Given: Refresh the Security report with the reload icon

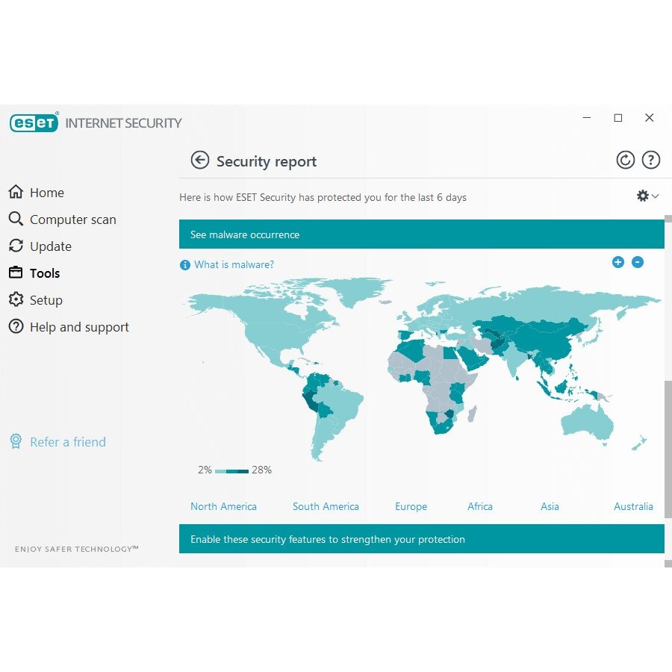Looking at the screenshot, I should point(625,161).
